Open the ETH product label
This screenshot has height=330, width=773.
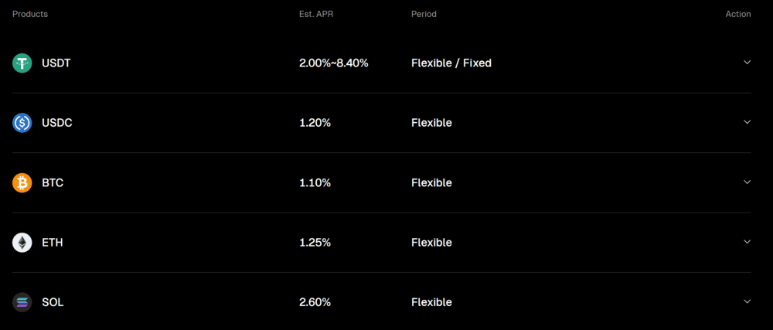[53, 243]
